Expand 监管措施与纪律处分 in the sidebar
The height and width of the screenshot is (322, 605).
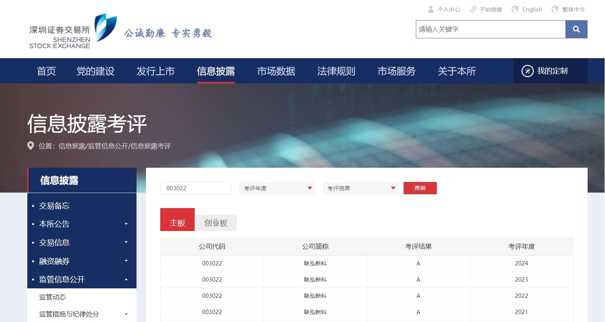(126, 314)
